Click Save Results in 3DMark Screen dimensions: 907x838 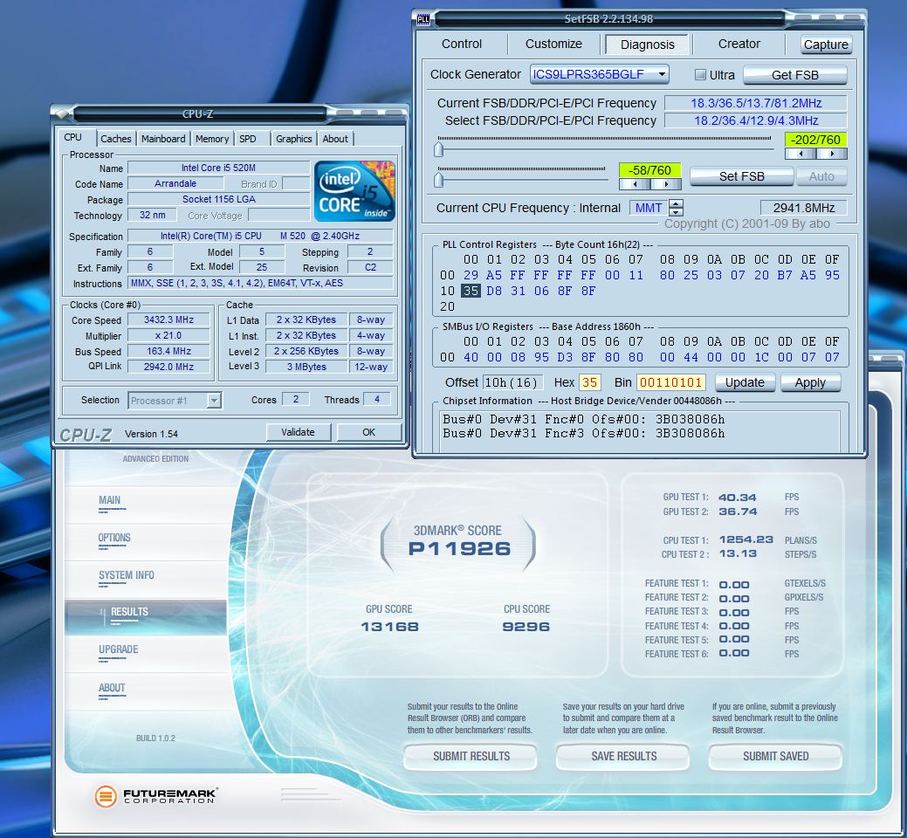tap(623, 757)
